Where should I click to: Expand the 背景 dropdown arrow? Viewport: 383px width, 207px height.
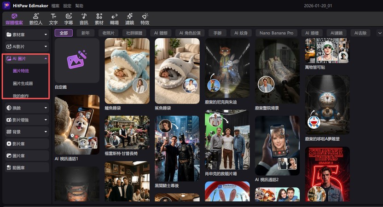(x=46, y=132)
